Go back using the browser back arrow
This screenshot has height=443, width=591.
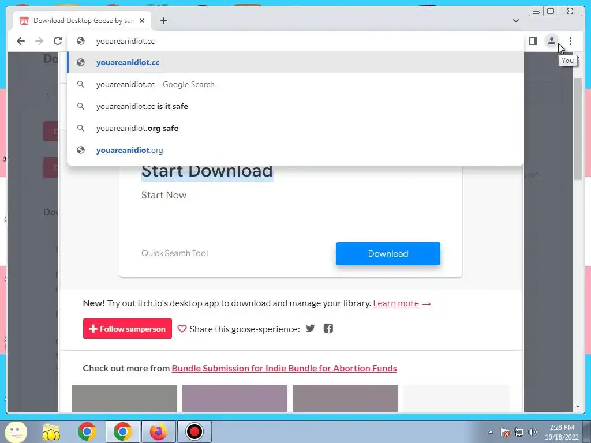click(21, 41)
